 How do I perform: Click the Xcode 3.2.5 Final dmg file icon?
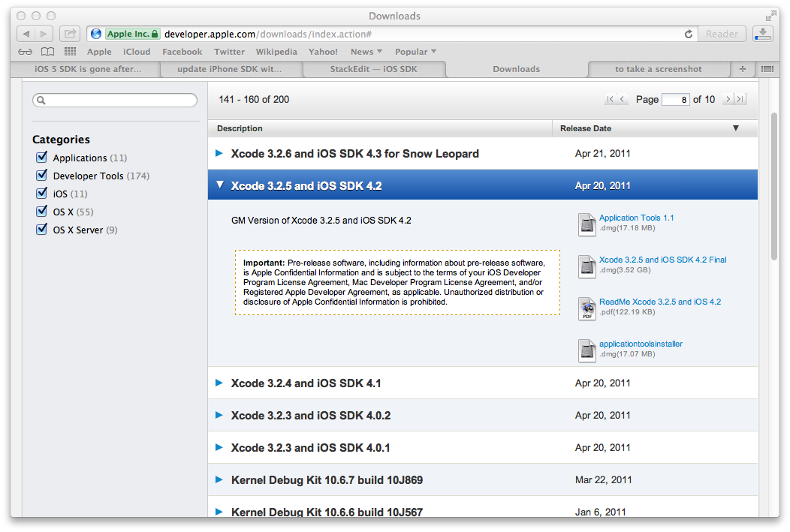click(586, 266)
